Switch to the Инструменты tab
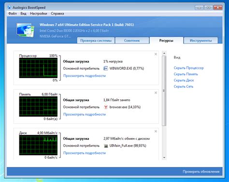Image resolution: width=229 pixels, height=182 pixels. coord(200,41)
